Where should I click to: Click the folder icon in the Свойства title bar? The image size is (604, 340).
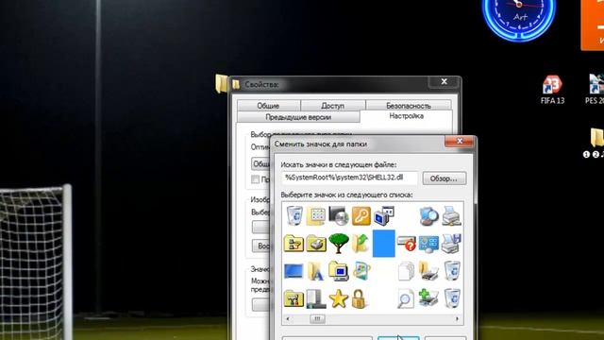pos(236,84)
